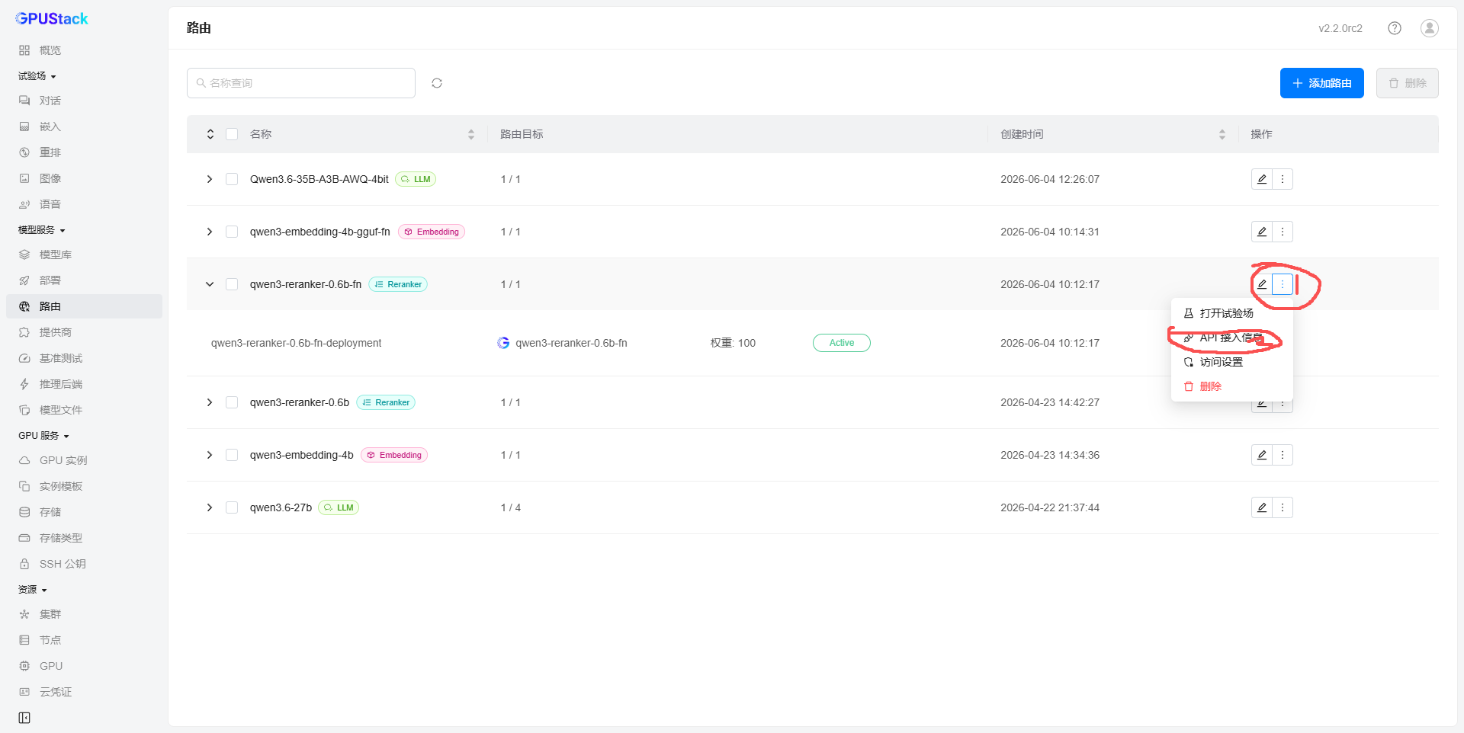Open 部署 in the sidebar
This screenshot has width=1464, height=733.
click(x=84, y=280)
